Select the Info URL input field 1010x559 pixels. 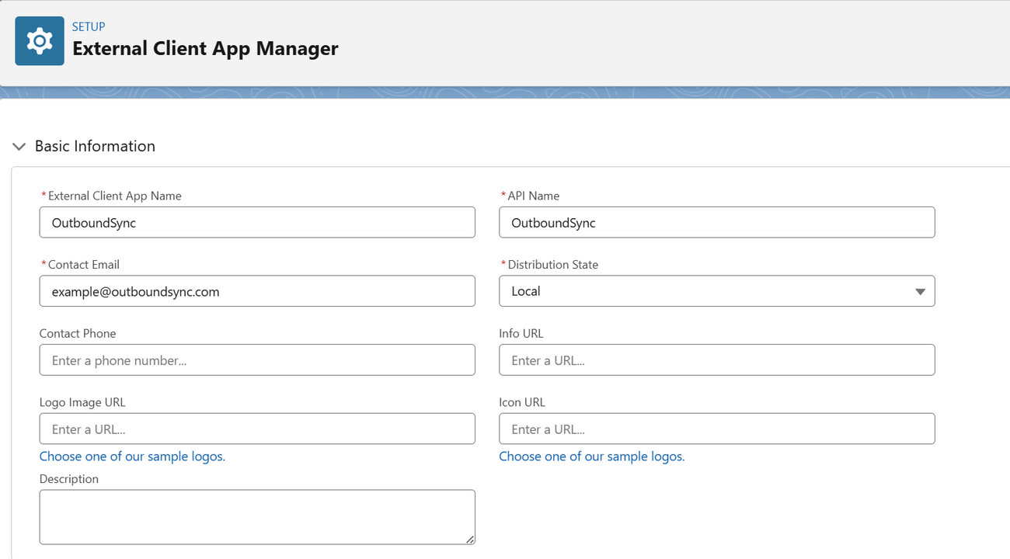pyautogui.click(x=716, y=359)
